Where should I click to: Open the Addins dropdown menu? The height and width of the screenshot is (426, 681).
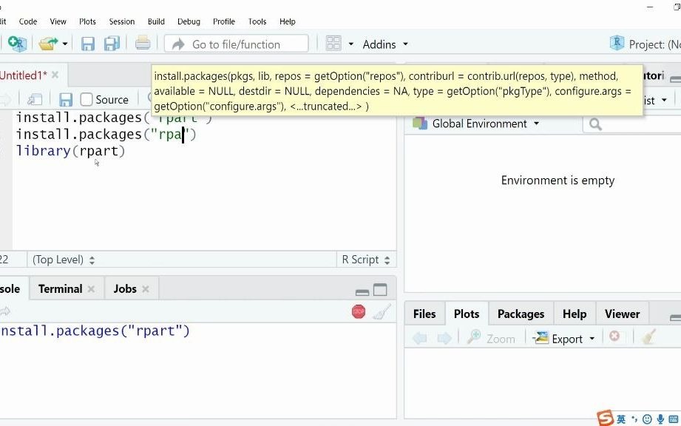pos(384,44)
